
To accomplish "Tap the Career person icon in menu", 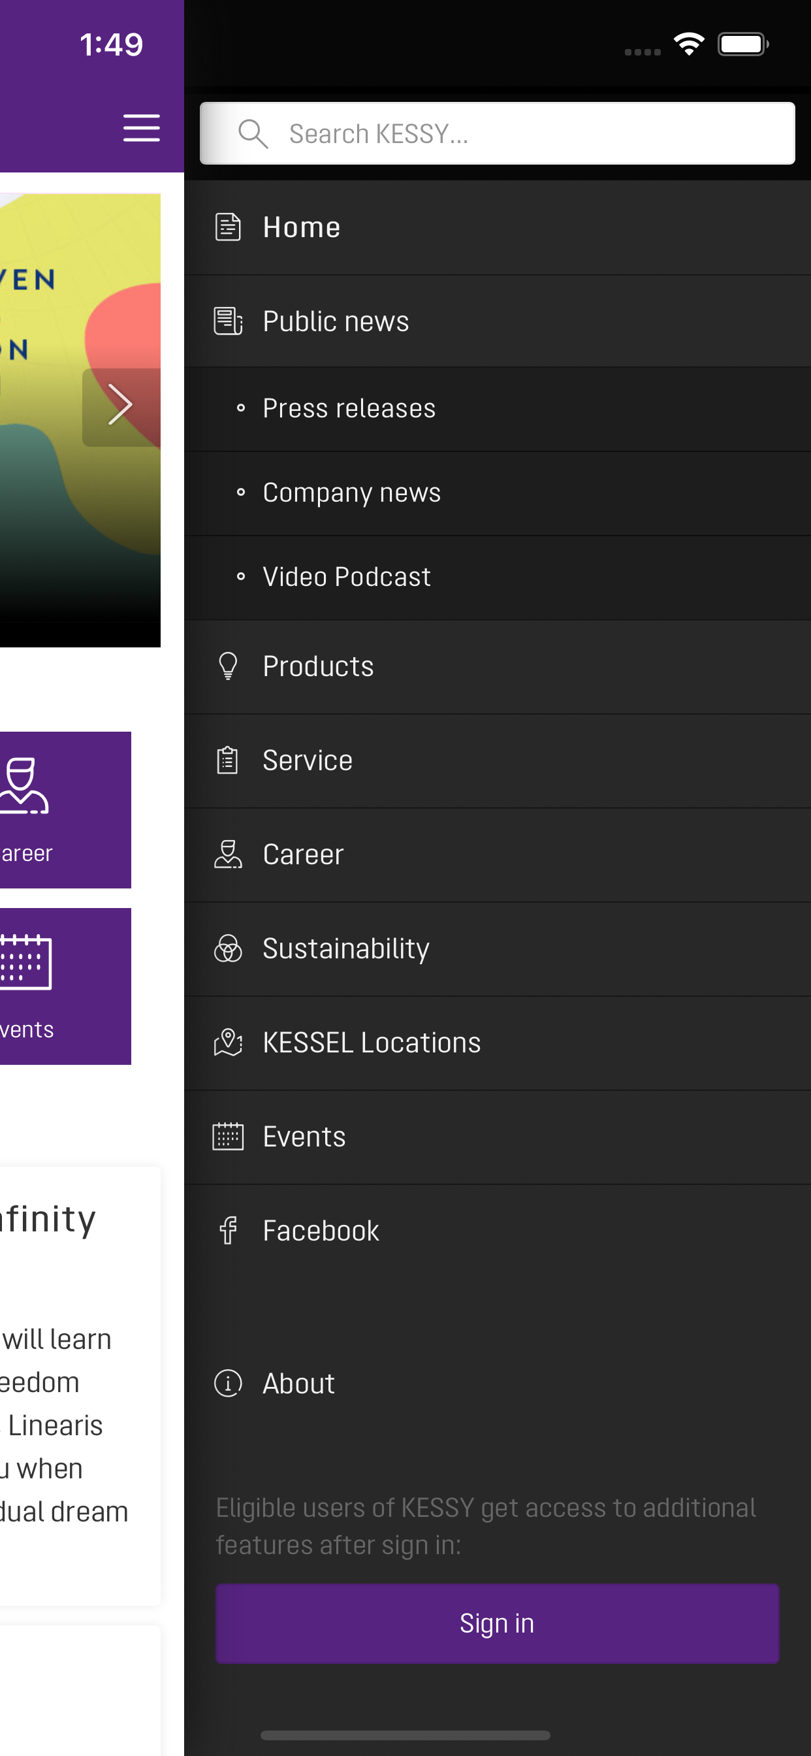I will pyautogui.click(x=228, y=854).
